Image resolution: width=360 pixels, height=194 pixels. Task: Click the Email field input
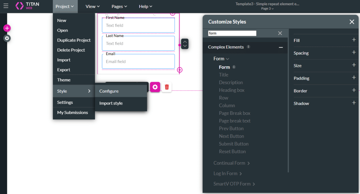[x=138, y=62]
